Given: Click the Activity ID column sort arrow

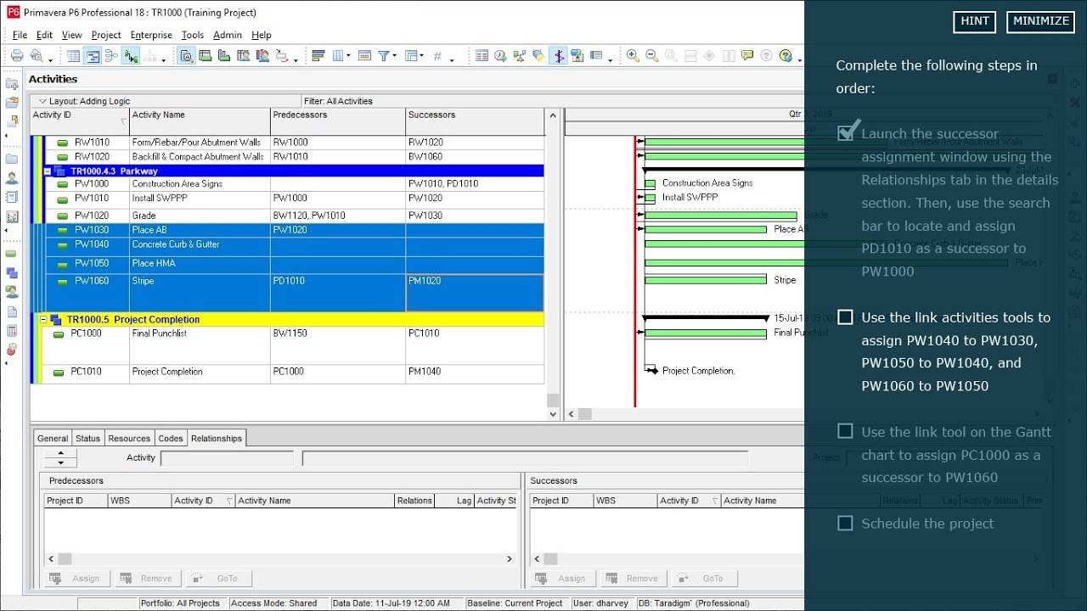Looking at the screenshot, I should point(124,122).
